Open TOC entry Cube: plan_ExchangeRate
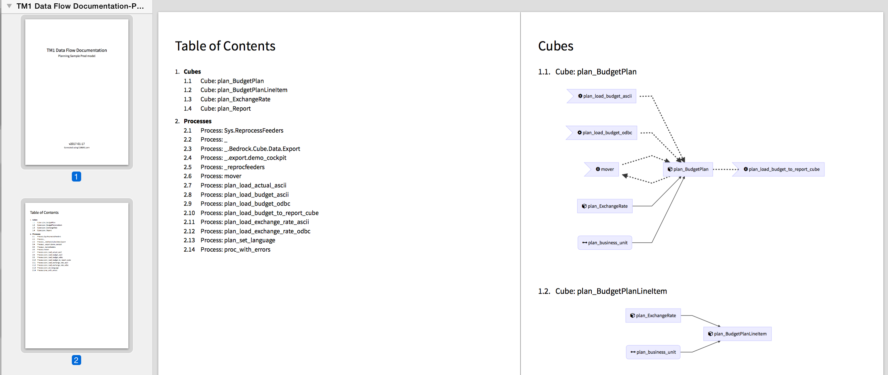The image size is (888, 375). [x=235, y=99]
